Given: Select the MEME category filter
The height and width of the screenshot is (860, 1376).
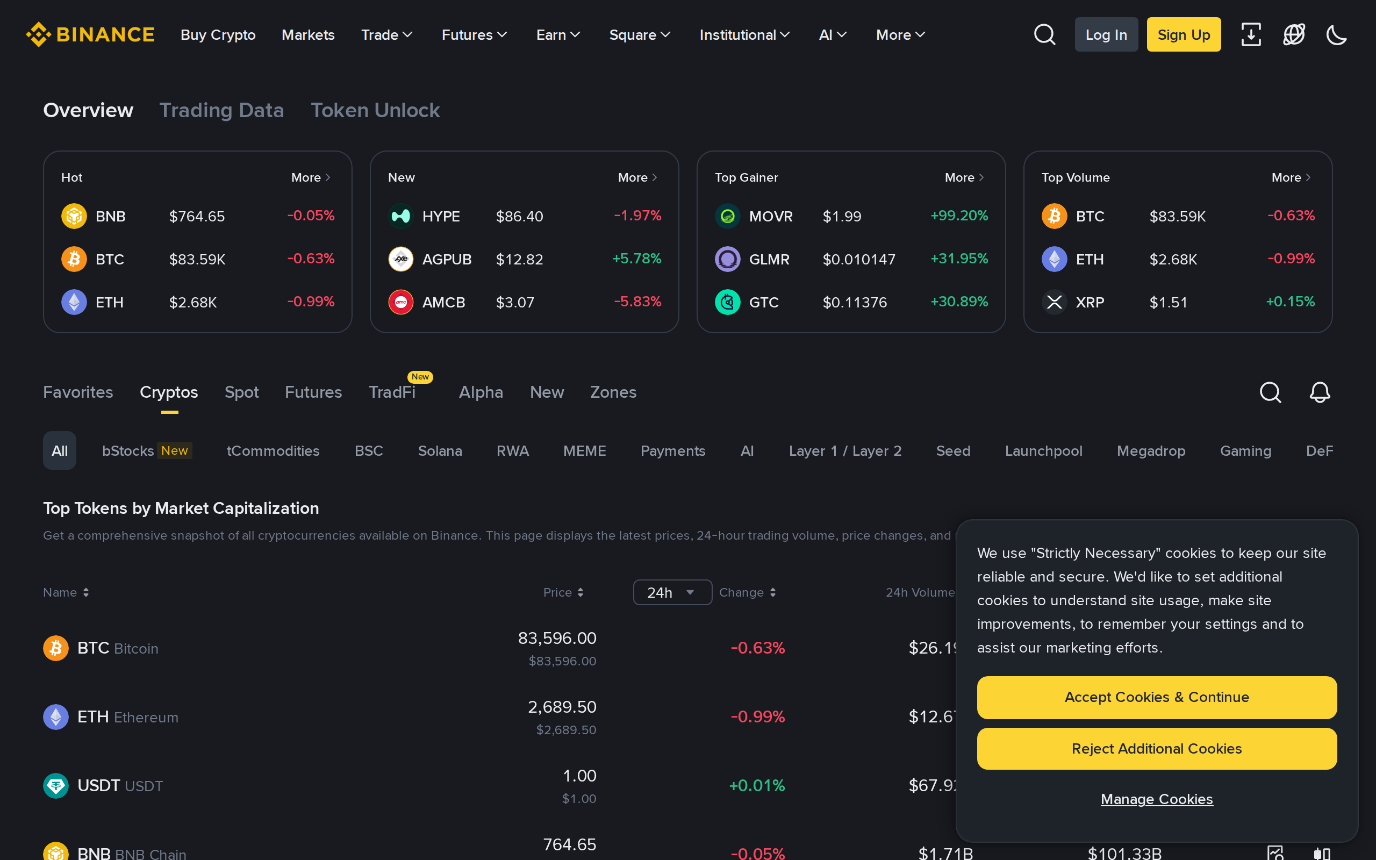Looking at the screenshot, I should [x=584, y=450].
